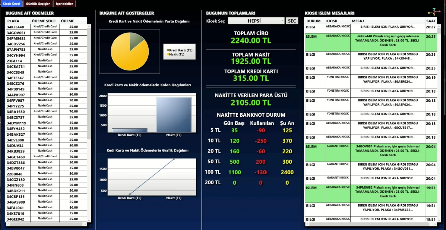Click the colorful arrows icon above the messages panel

coord(434,12)
